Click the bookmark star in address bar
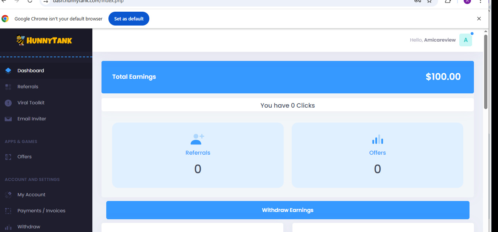 [x=429, y=1]
